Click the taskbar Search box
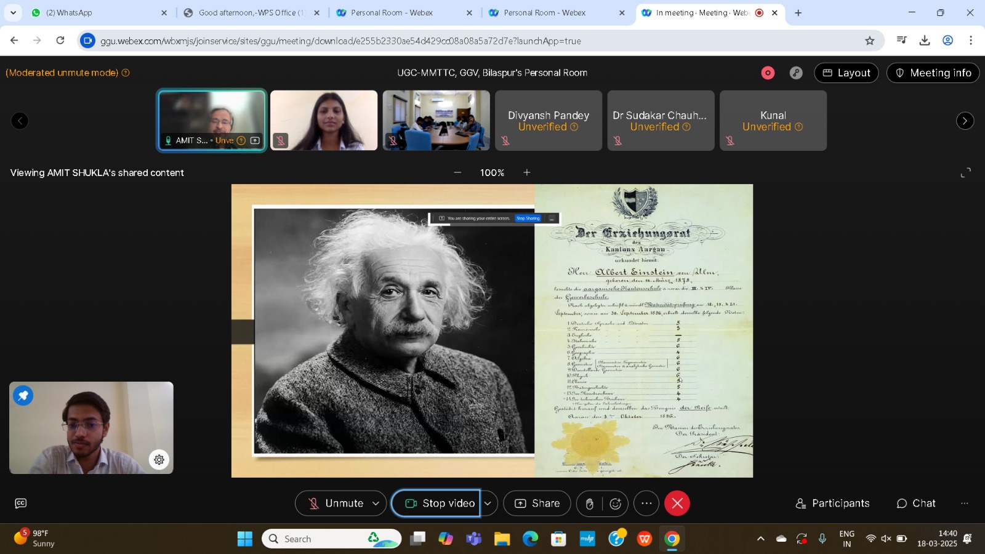Image resolution: width=985 pixels, height=554 pixels. click(x=331, y=539)
